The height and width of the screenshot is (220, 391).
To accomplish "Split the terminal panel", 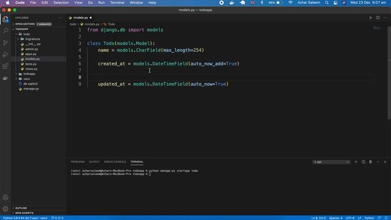I will 364,162.
